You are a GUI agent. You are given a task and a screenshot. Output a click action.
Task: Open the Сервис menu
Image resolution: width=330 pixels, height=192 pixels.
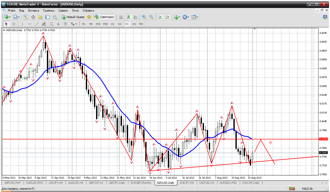click(63, 11)
